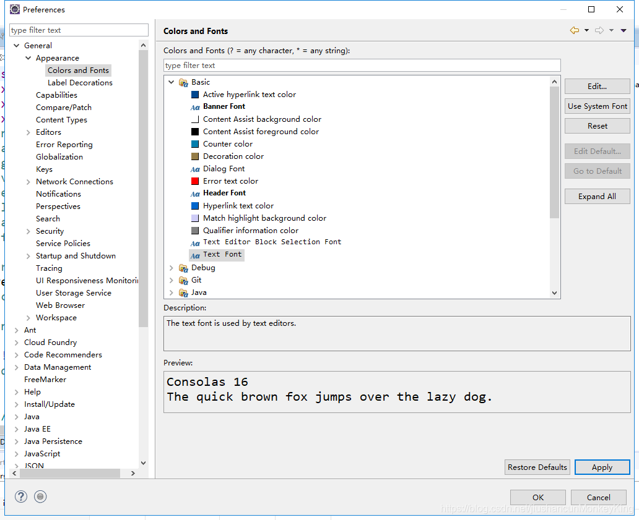Expand the Cloud Foundry preferences node

point(17,343)
